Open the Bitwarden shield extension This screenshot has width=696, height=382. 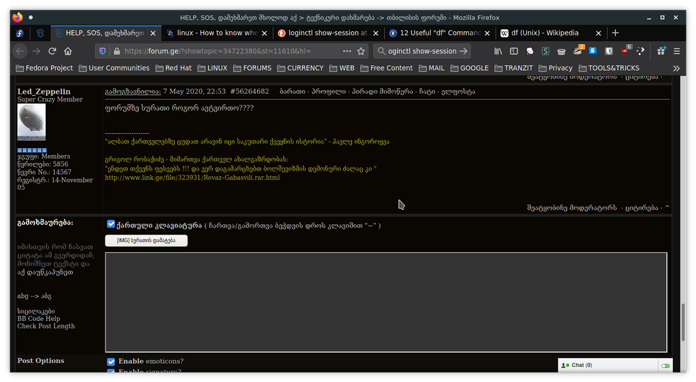tap(608, 52)
